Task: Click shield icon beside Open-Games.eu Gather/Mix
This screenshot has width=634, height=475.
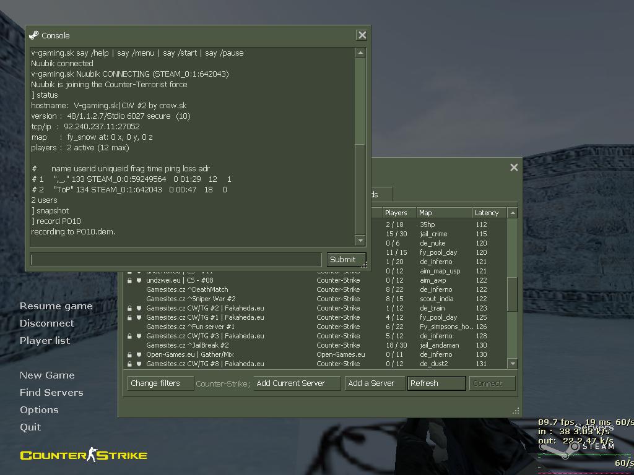Action: pos(139,354)
